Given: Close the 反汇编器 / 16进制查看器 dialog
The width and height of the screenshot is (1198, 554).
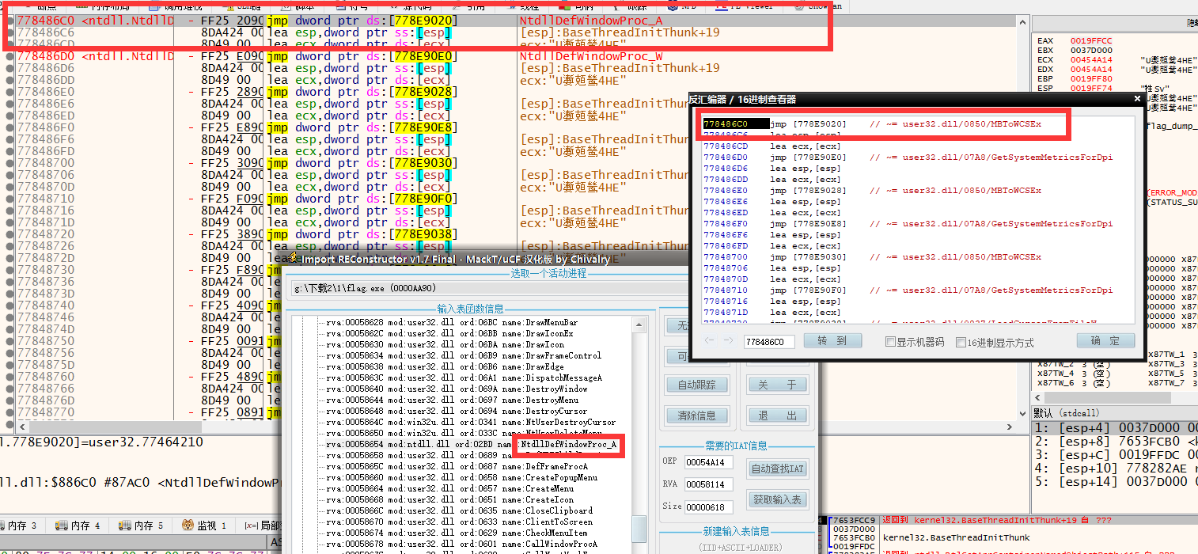Looking at the screenshot, I should pyautogui.click(x=1137, y=99).
